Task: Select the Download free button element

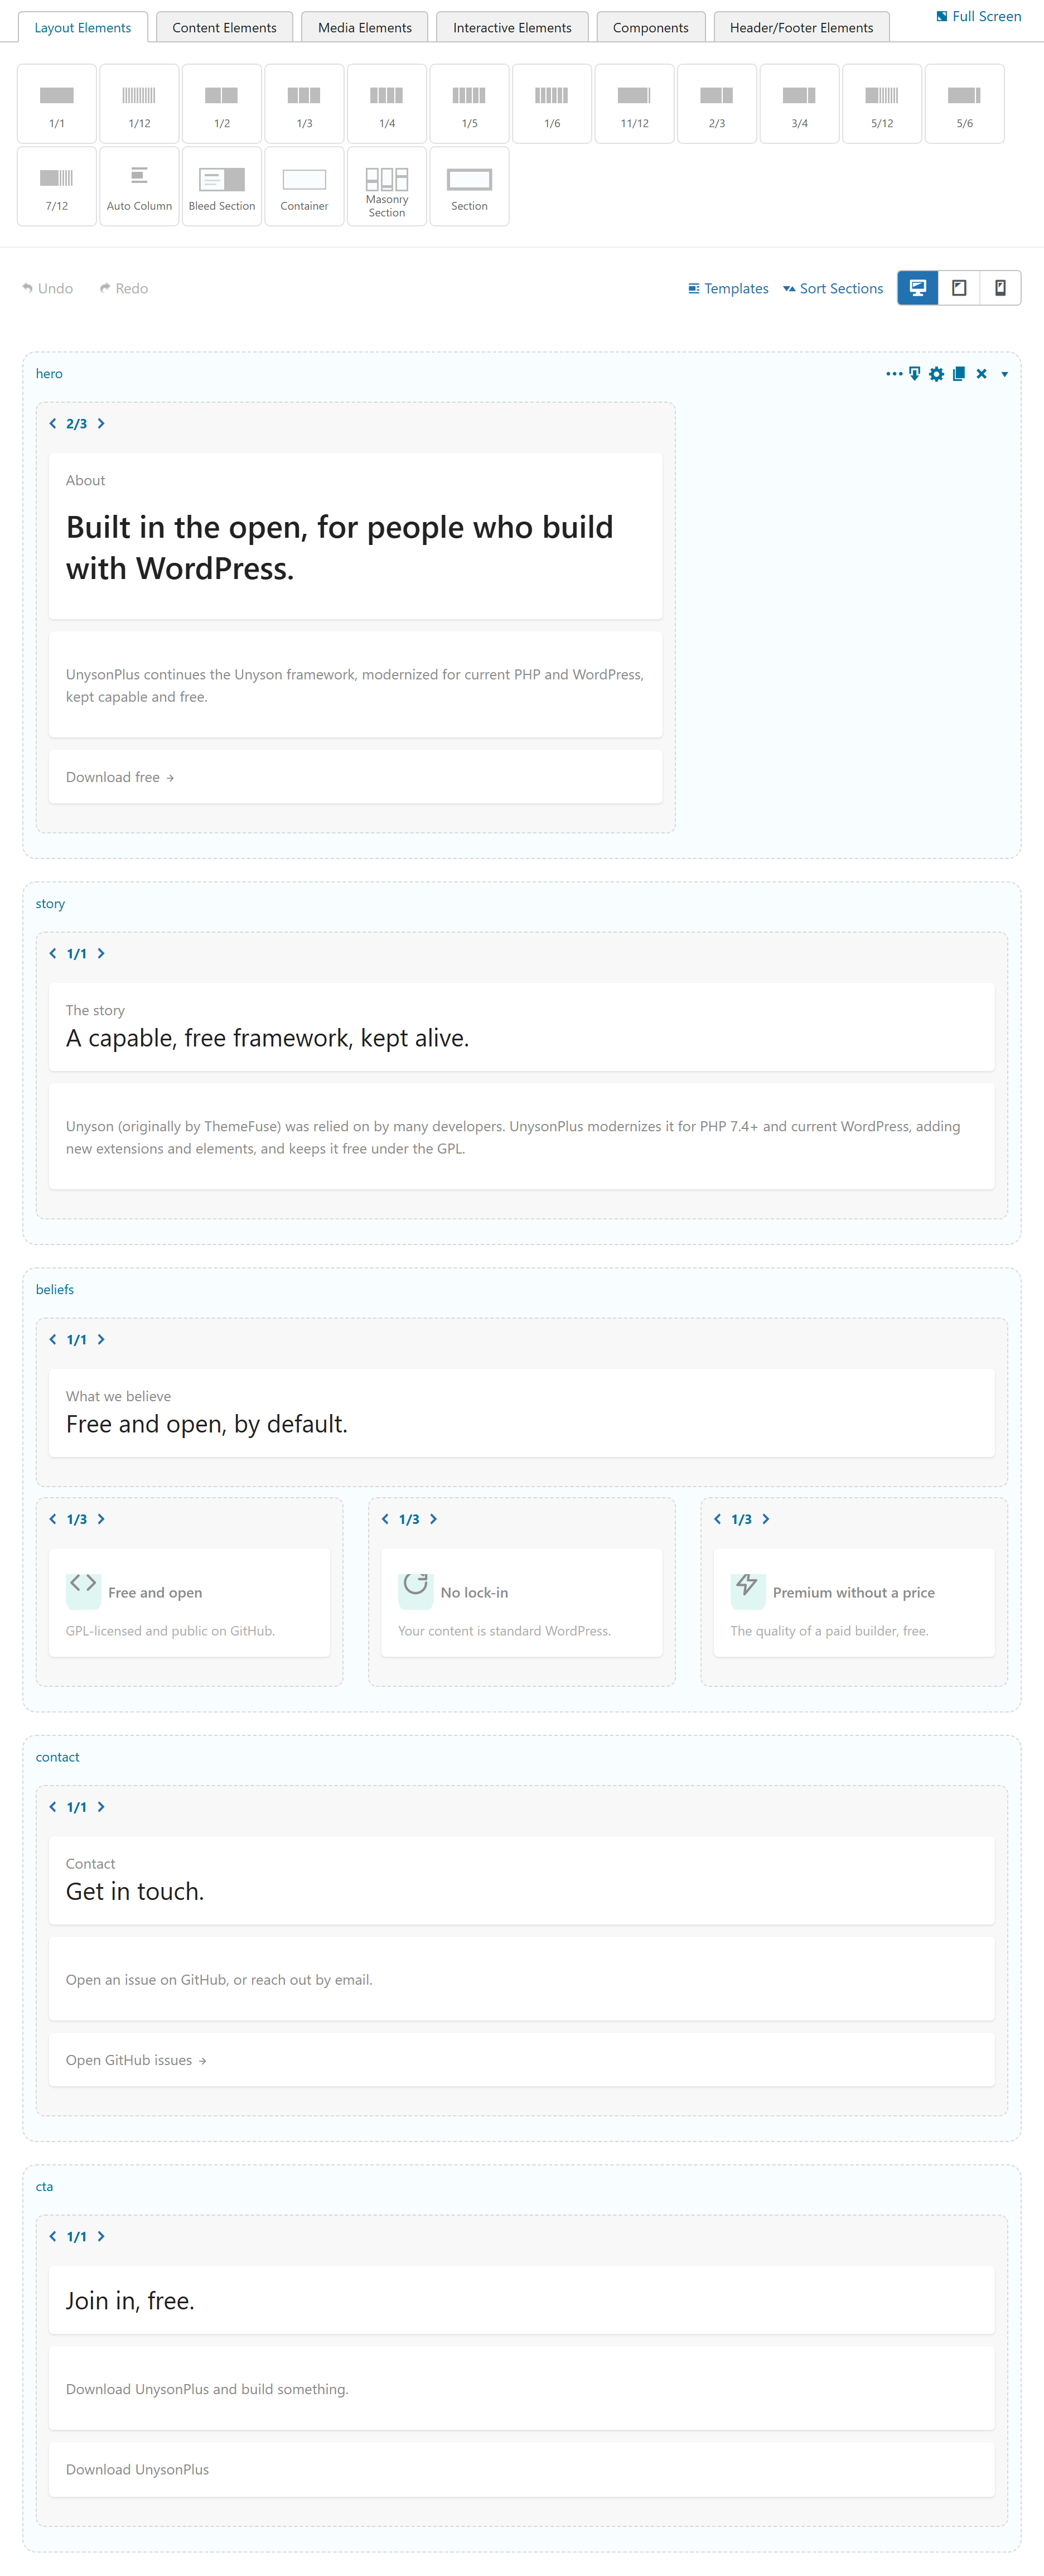Action: coord(355,777)
